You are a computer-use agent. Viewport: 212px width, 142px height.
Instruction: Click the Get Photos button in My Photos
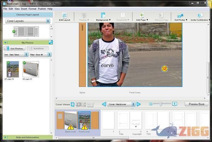14,48
